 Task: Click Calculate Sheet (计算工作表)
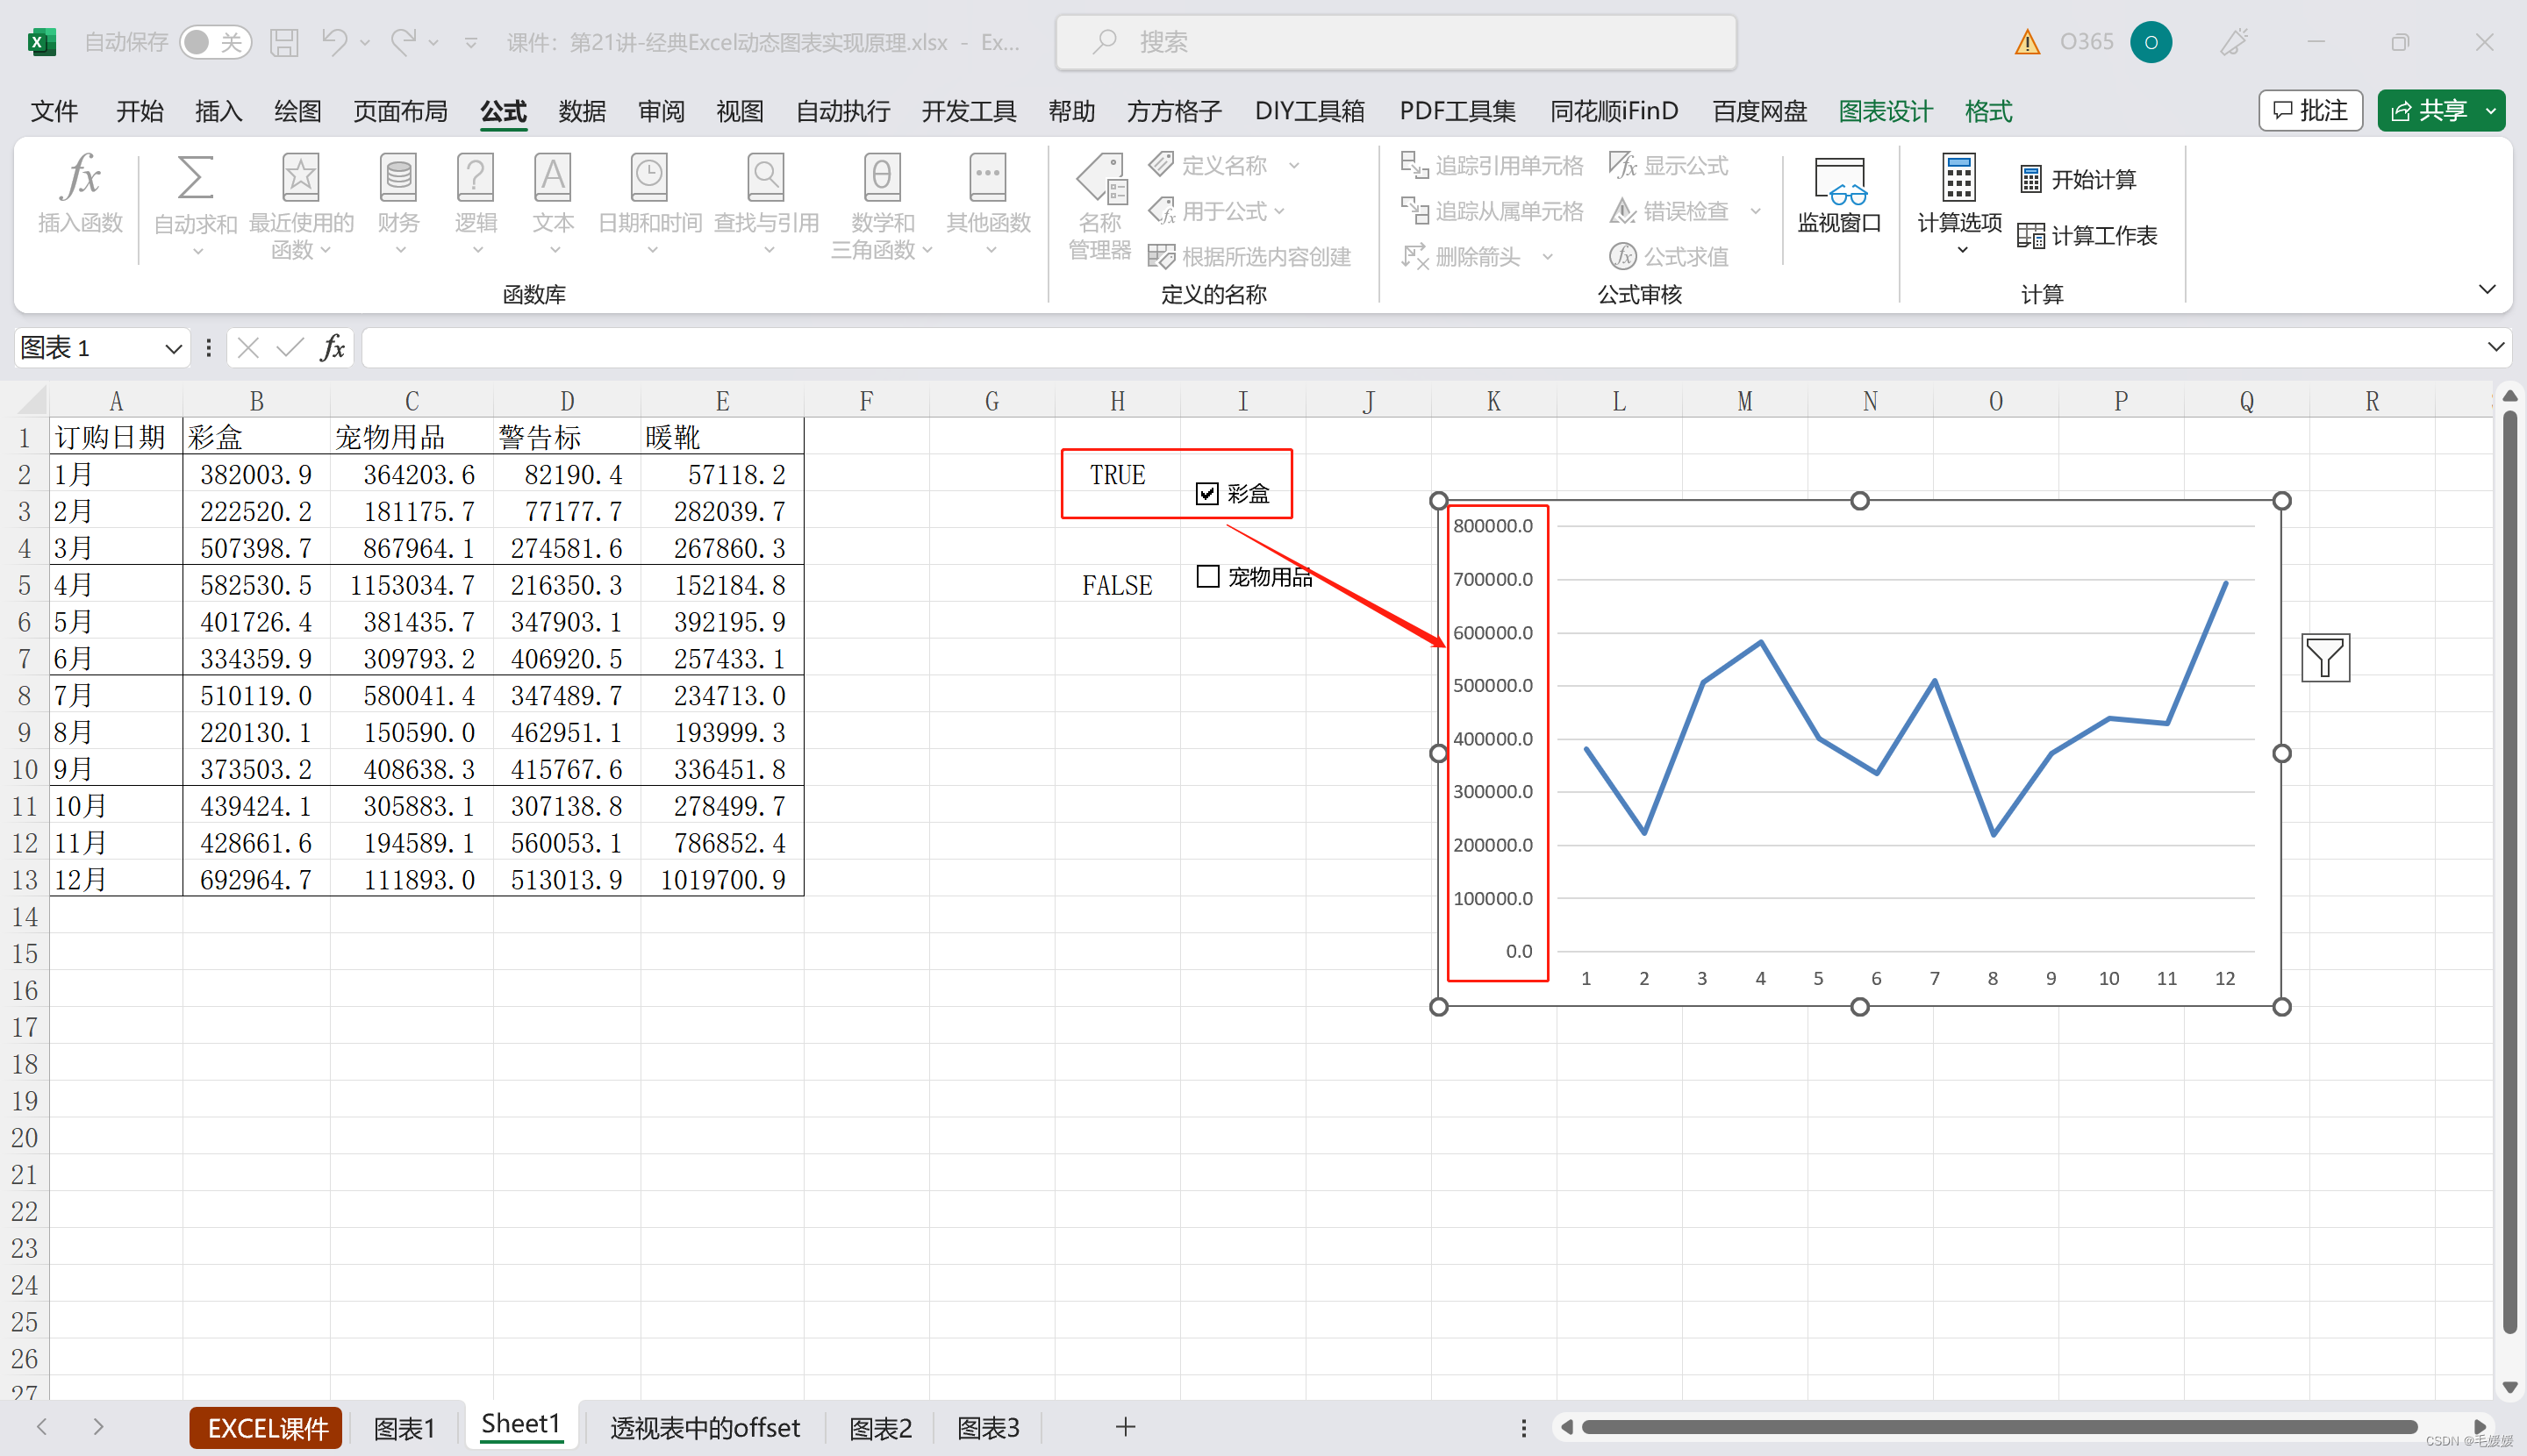pos(2087,235)
